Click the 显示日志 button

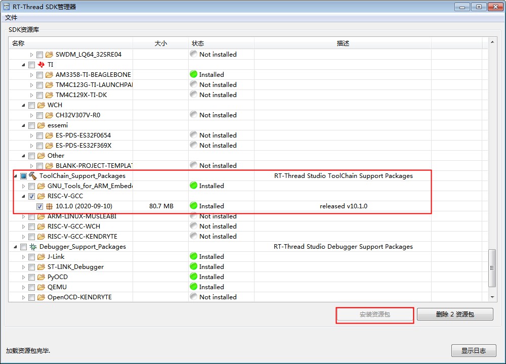[474, 351]
